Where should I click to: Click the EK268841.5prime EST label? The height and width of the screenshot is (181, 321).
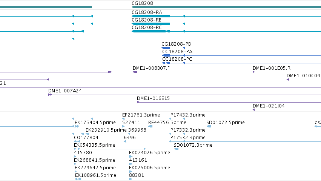[94, 160]
